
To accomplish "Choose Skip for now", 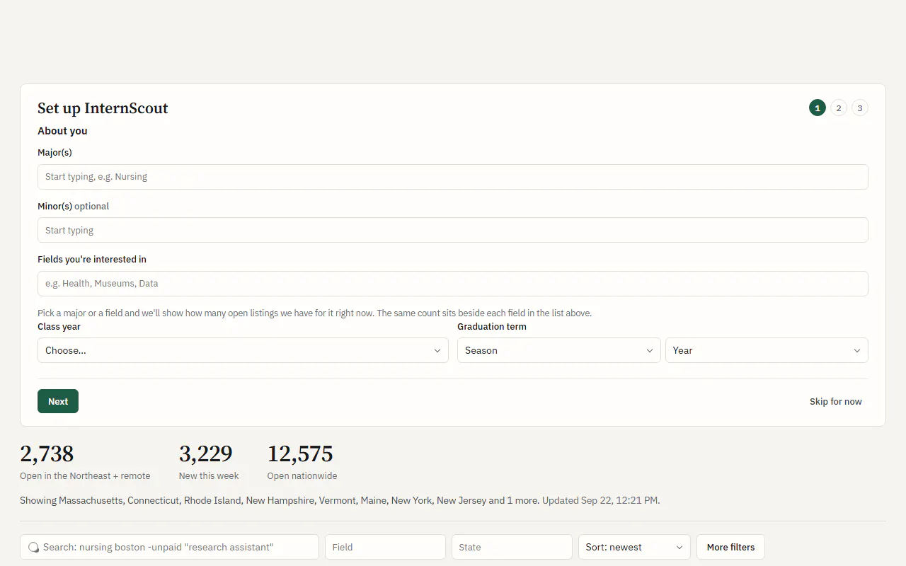I will 836,401.
